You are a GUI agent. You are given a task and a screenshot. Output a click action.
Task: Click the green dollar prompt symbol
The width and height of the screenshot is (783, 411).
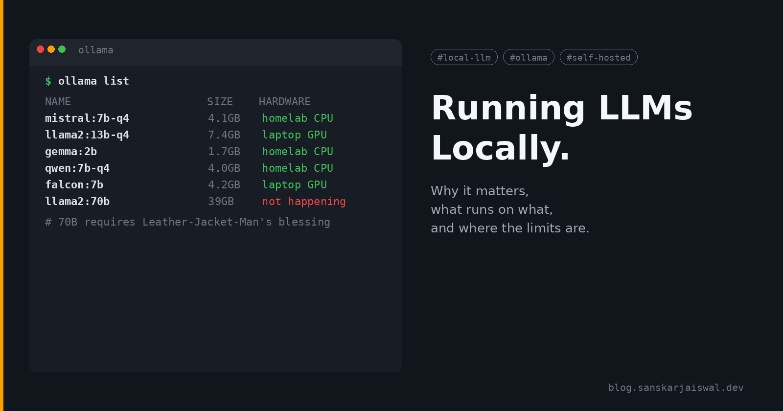pyautogui.click(x=48, y=81)
